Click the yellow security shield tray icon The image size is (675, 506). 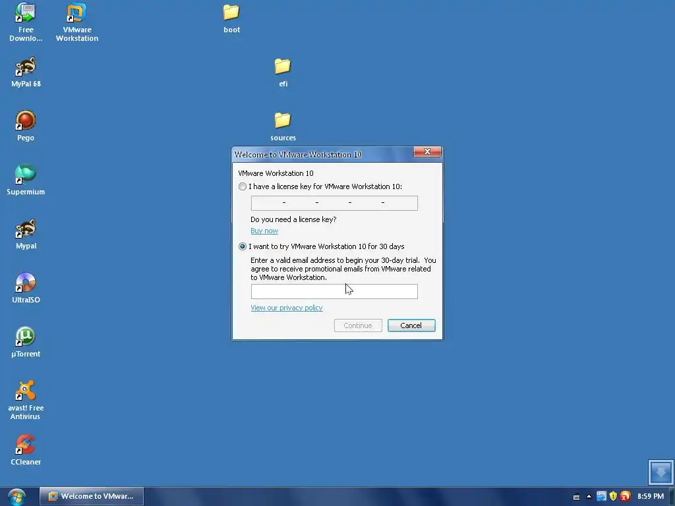click(x=614, y=496)
